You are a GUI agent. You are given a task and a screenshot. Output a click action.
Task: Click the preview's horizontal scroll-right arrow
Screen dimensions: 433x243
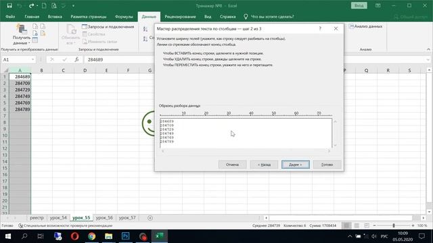point(329,151)
